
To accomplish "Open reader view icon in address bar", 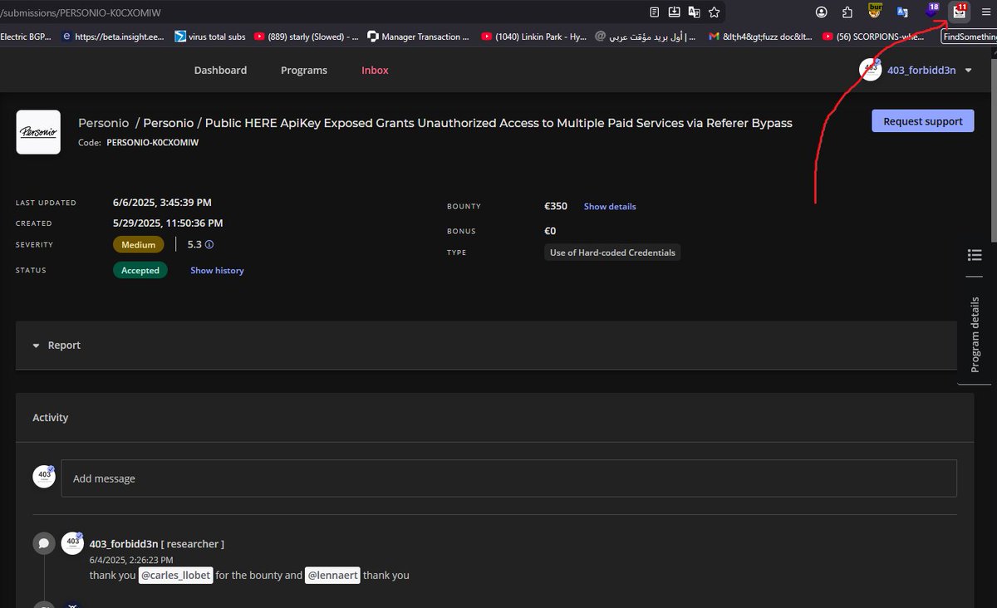I will [655, 12].
